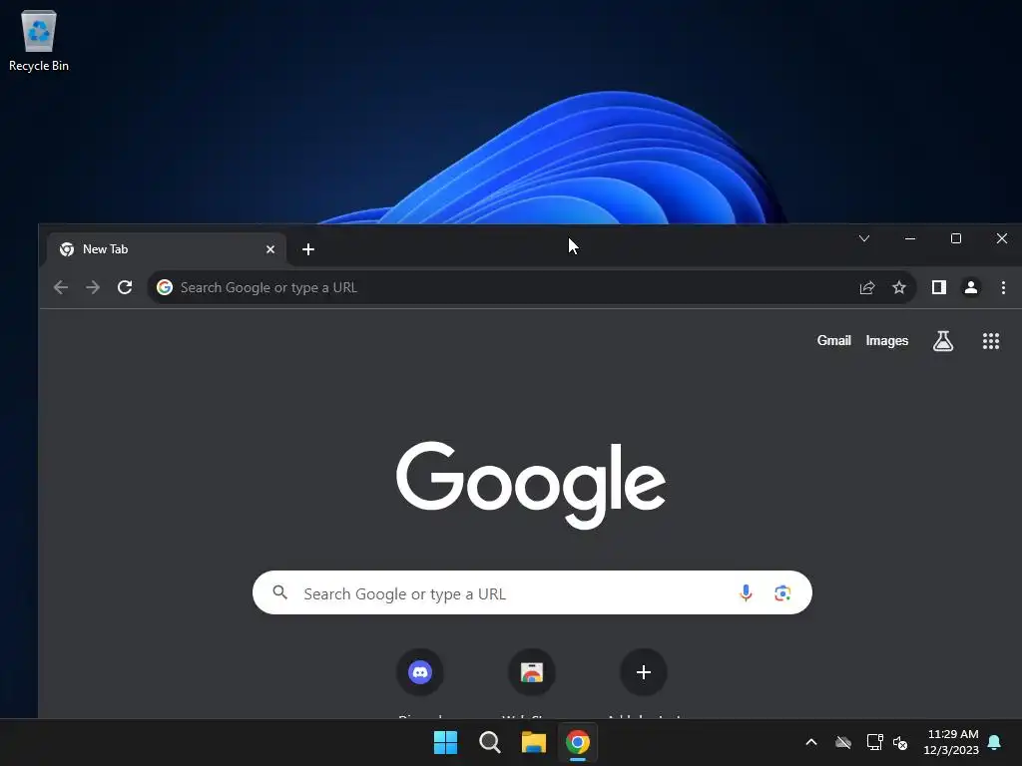The width and height of the screenshot is (1022, 766).
Task: Click the muted volume tray icon
Action: (x=900, y=742)
